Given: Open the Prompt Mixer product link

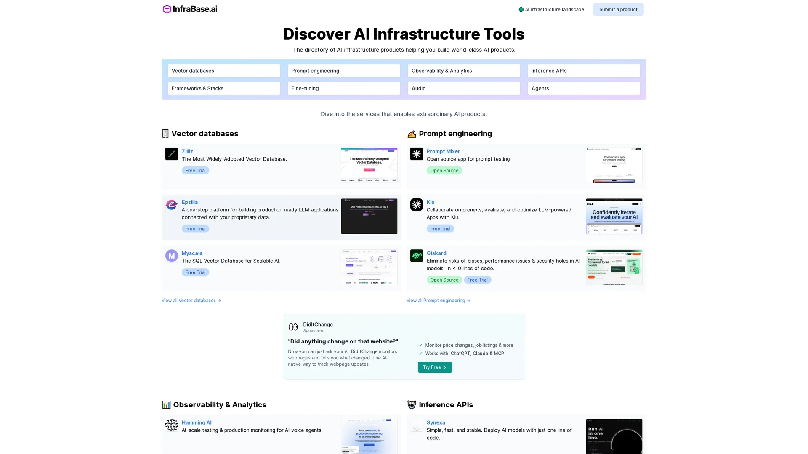Looking at the screenshot, I should (x=443, y=151).
